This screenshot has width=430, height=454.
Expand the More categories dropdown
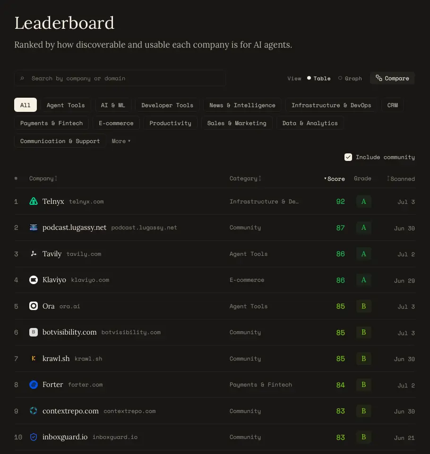click(121, 141)
